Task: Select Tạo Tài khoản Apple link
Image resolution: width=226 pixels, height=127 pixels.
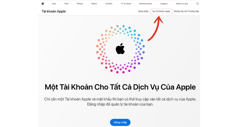Action: [161, 11]
